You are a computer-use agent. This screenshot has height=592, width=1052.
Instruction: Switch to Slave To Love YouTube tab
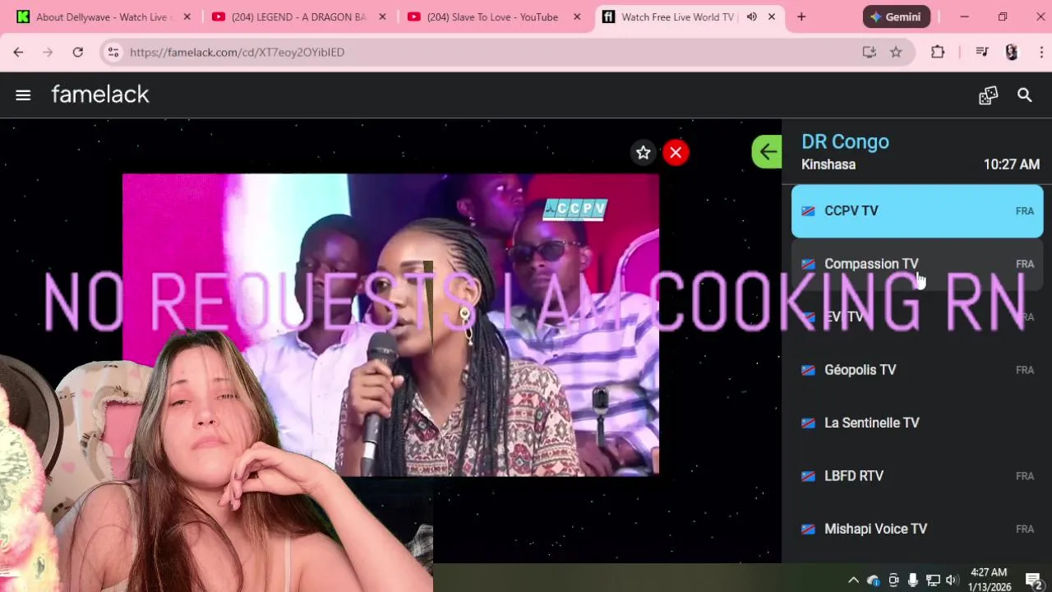click(493, 16)
